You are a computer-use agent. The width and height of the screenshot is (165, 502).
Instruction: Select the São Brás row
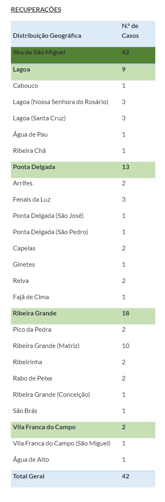point(83,411)
